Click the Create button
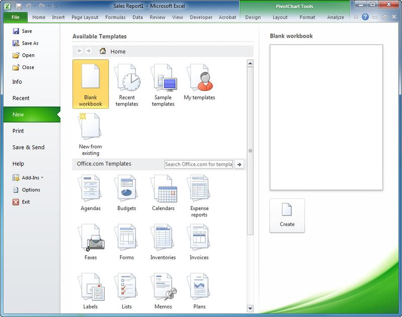402x317 pixels. pyautogui.click(x=287, y=215)
